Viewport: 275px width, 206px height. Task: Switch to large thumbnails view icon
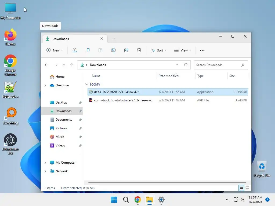pyautogui.click(x=247, y=188)
